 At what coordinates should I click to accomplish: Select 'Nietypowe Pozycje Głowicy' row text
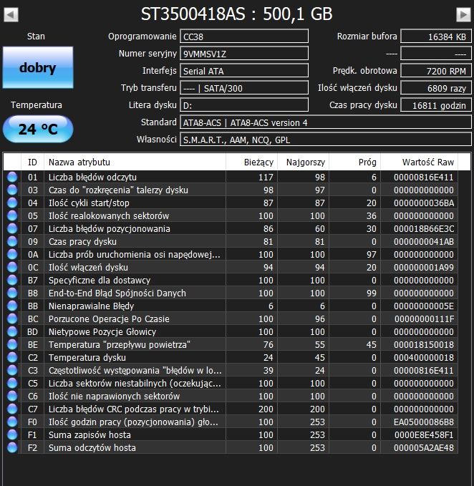click(102, 331)
